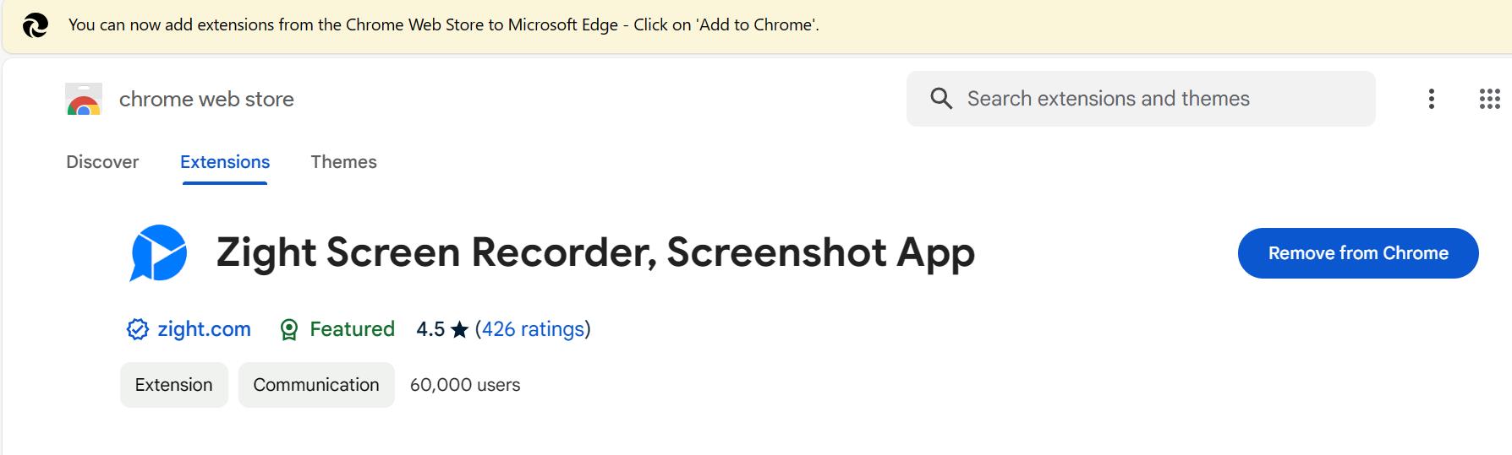Open the 426 ratings link
Screen dimensions: 1512x455
coord(533,329)
